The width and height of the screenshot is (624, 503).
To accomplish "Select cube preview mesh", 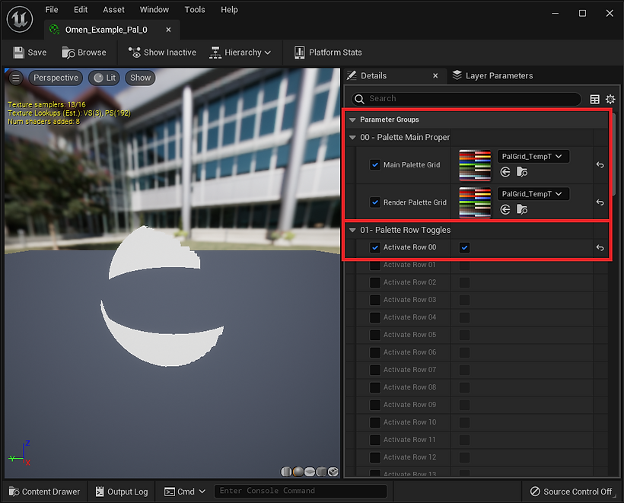I will coord(321,472).
